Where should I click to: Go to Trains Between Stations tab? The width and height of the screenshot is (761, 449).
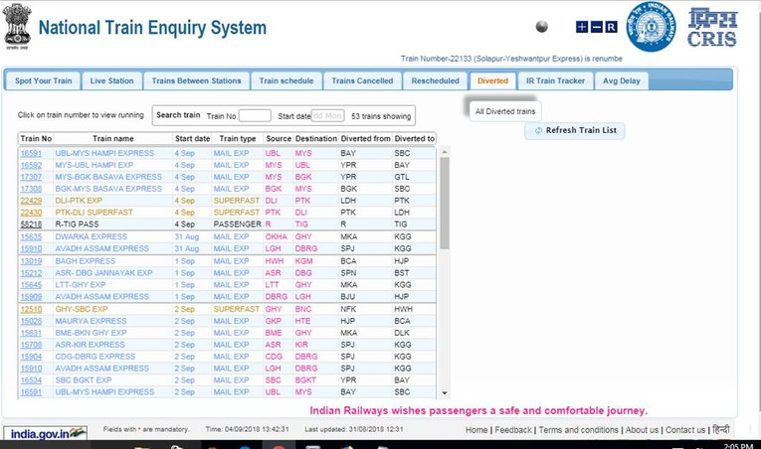pos(196,80)
